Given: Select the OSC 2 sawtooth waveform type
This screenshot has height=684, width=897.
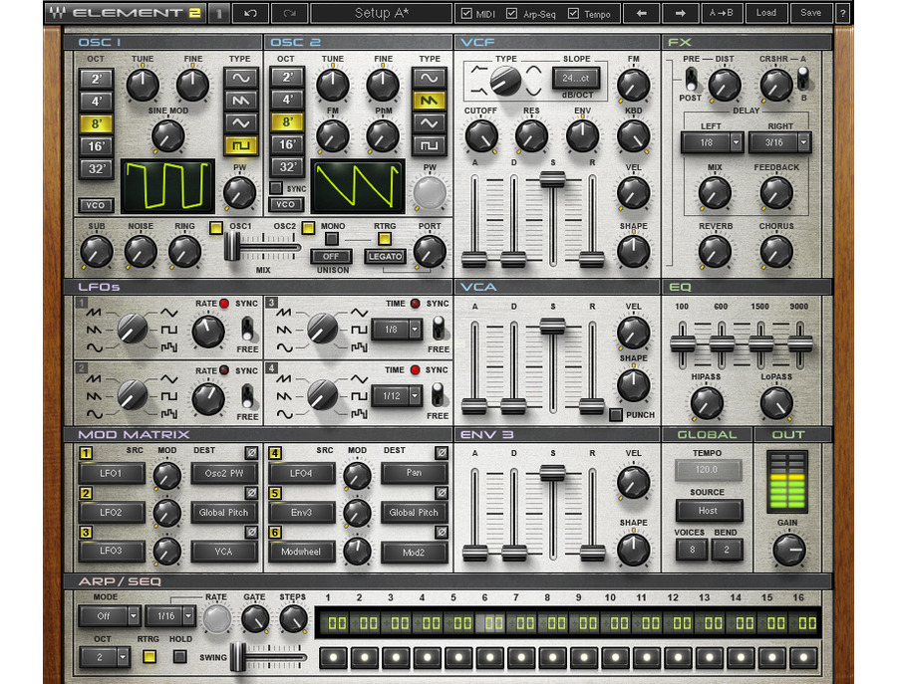Looking at the screenshot, I should [x=429, y=101].
